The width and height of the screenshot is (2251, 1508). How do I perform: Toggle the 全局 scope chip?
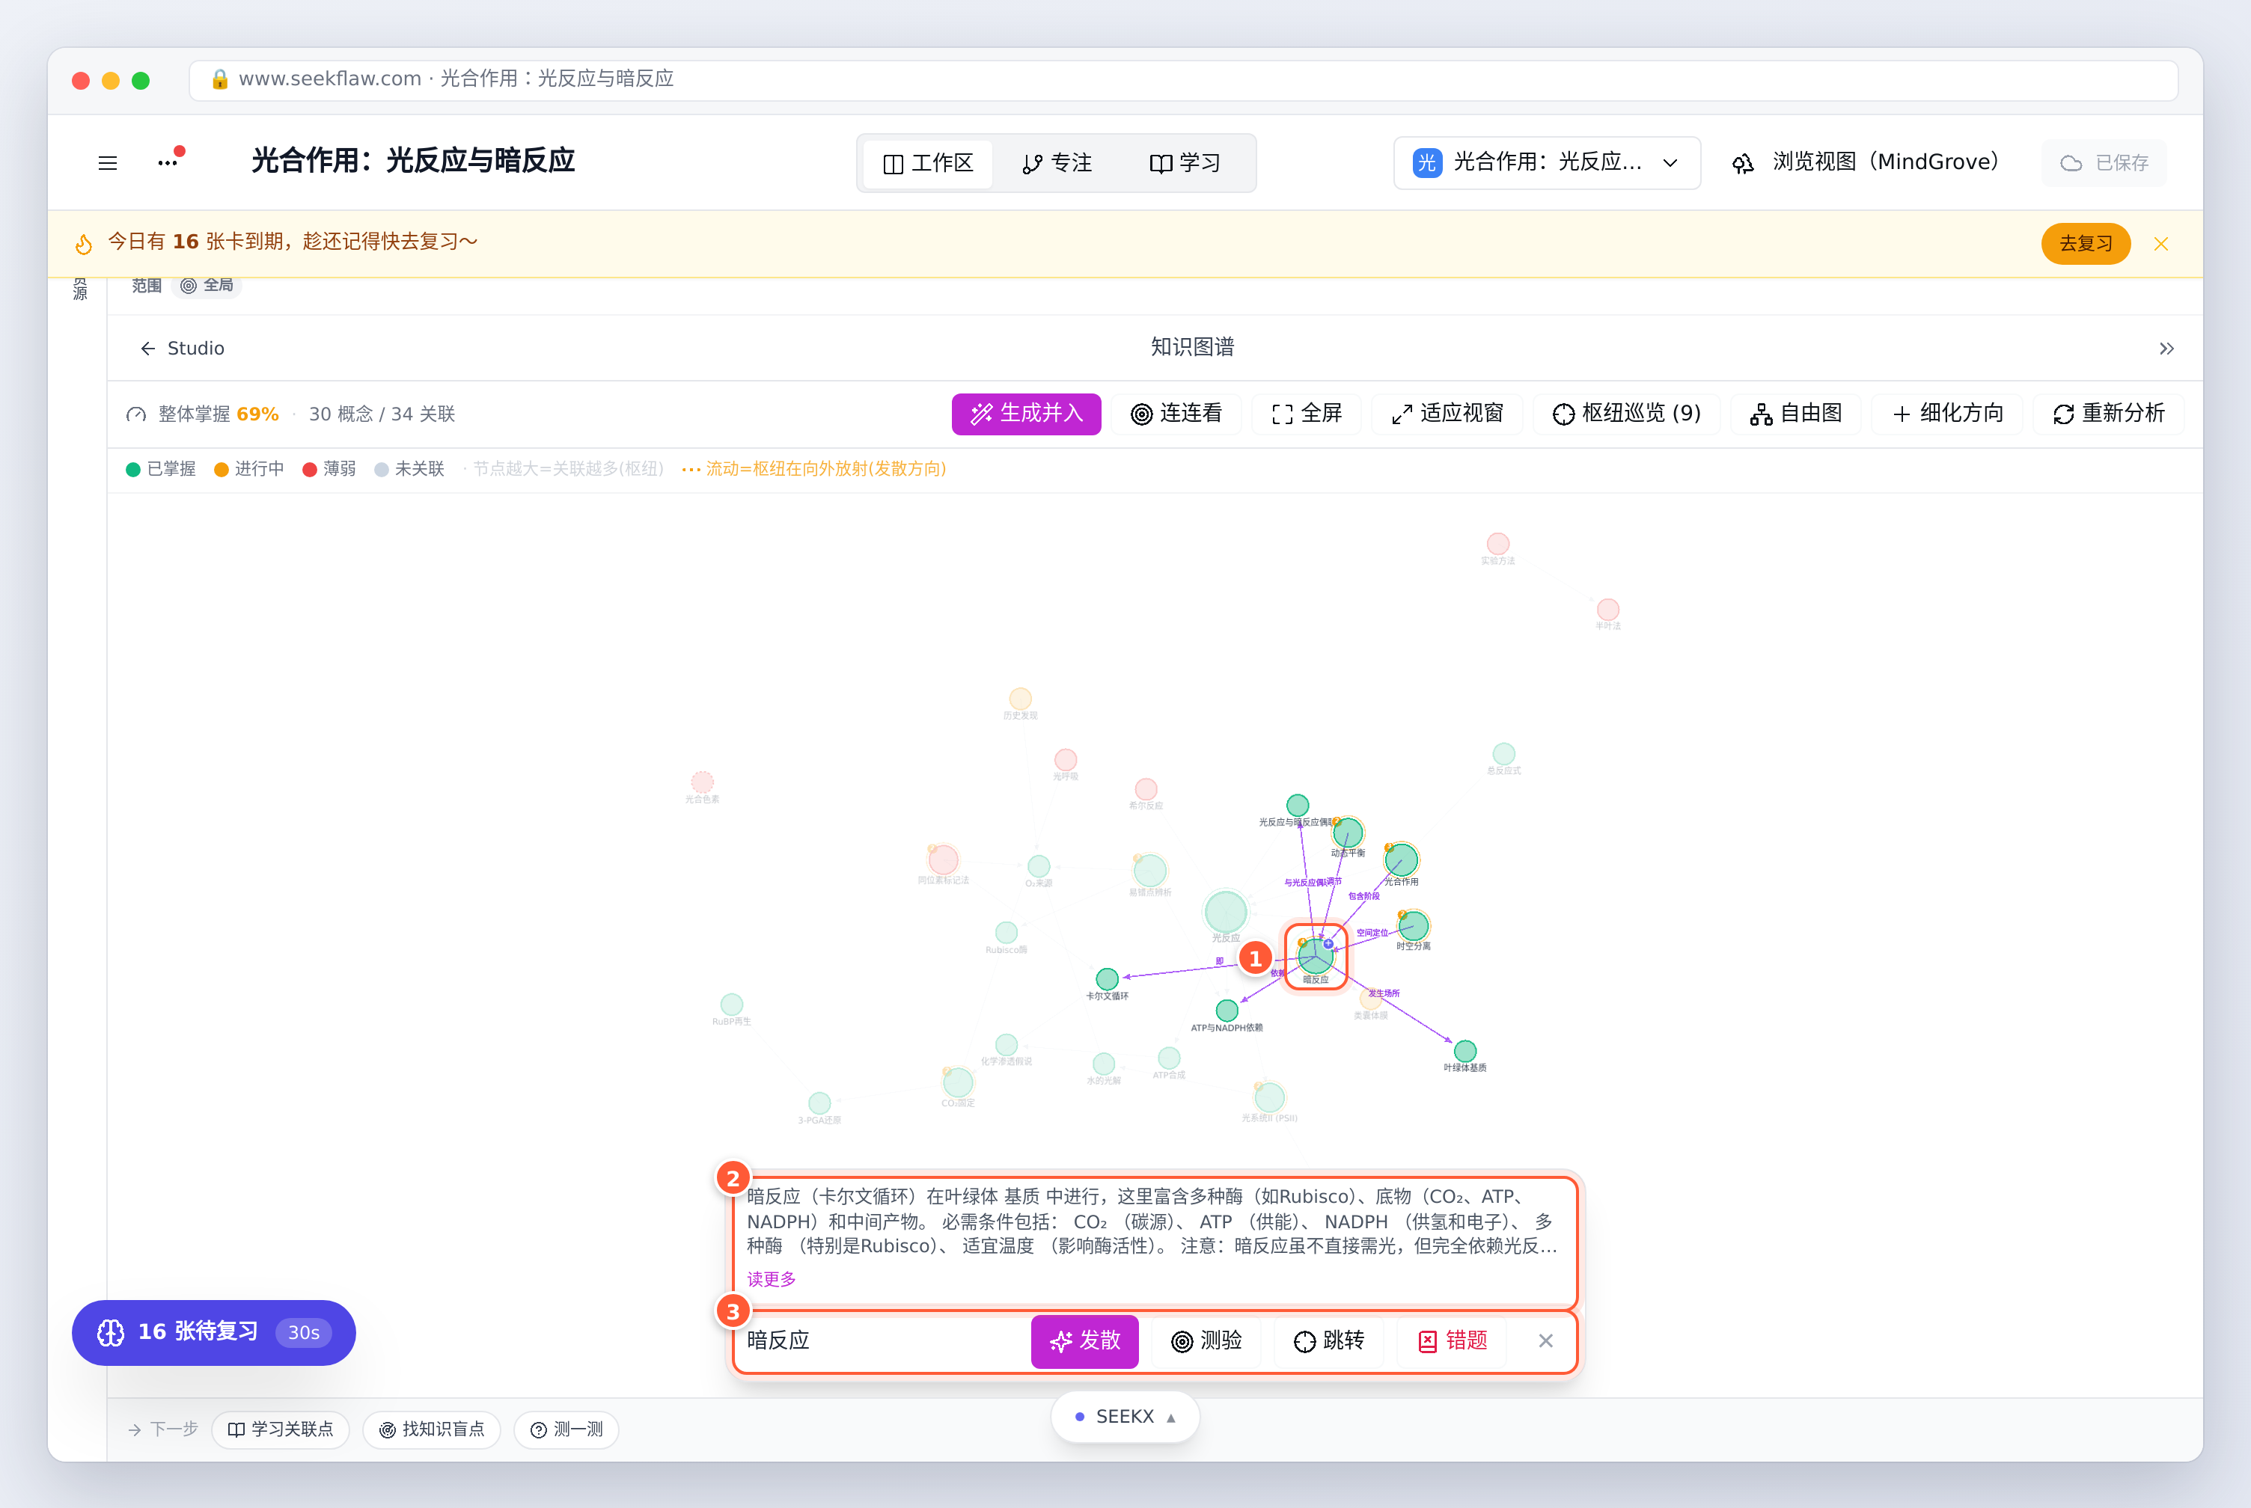[207, 286]
